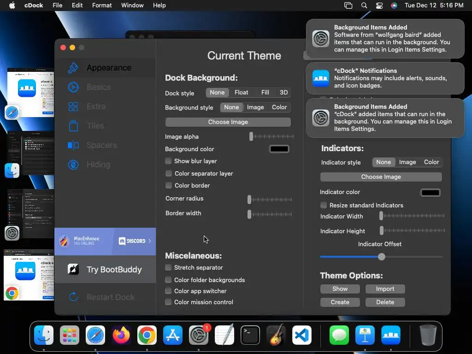472x354 pixels.
Task: Click Choose Image under Dock Background
Action: coord(228,122)
